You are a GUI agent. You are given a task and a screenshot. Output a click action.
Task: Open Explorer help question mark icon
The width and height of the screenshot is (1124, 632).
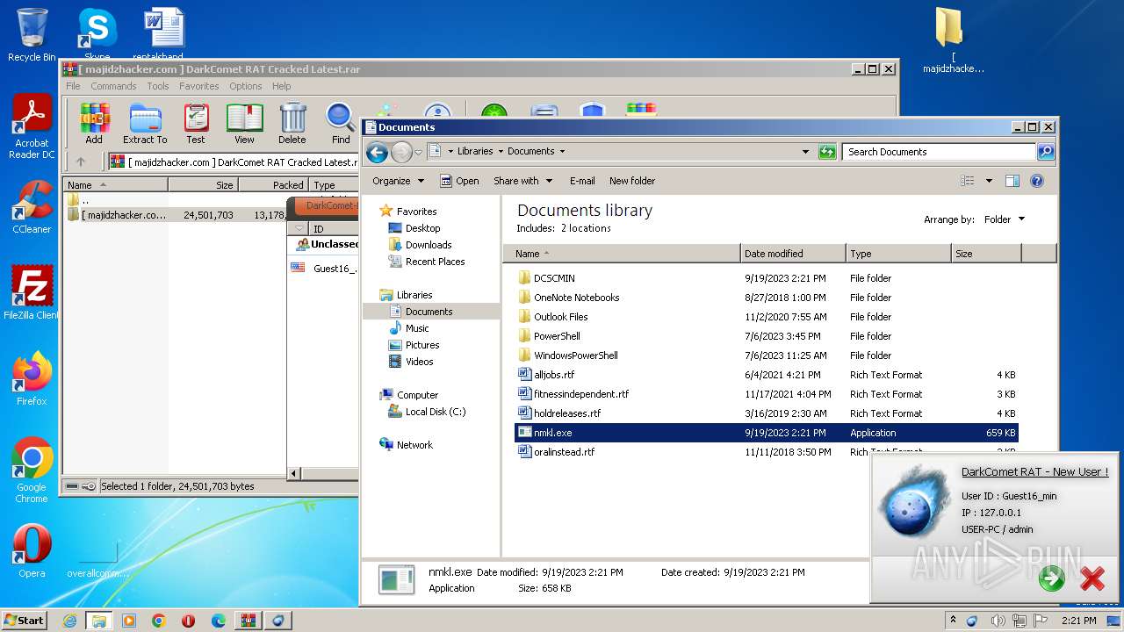[x=1037, y=181]
